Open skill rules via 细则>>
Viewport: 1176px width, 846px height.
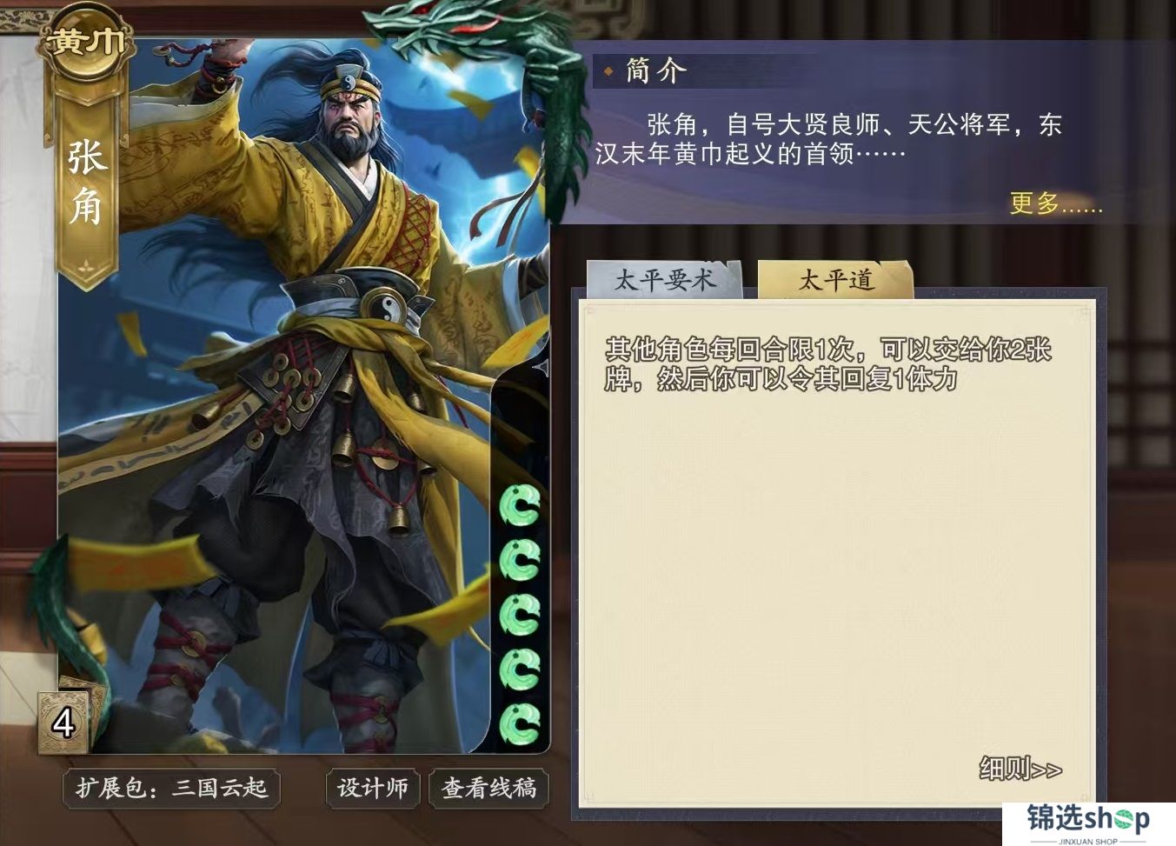(1020, 769)
